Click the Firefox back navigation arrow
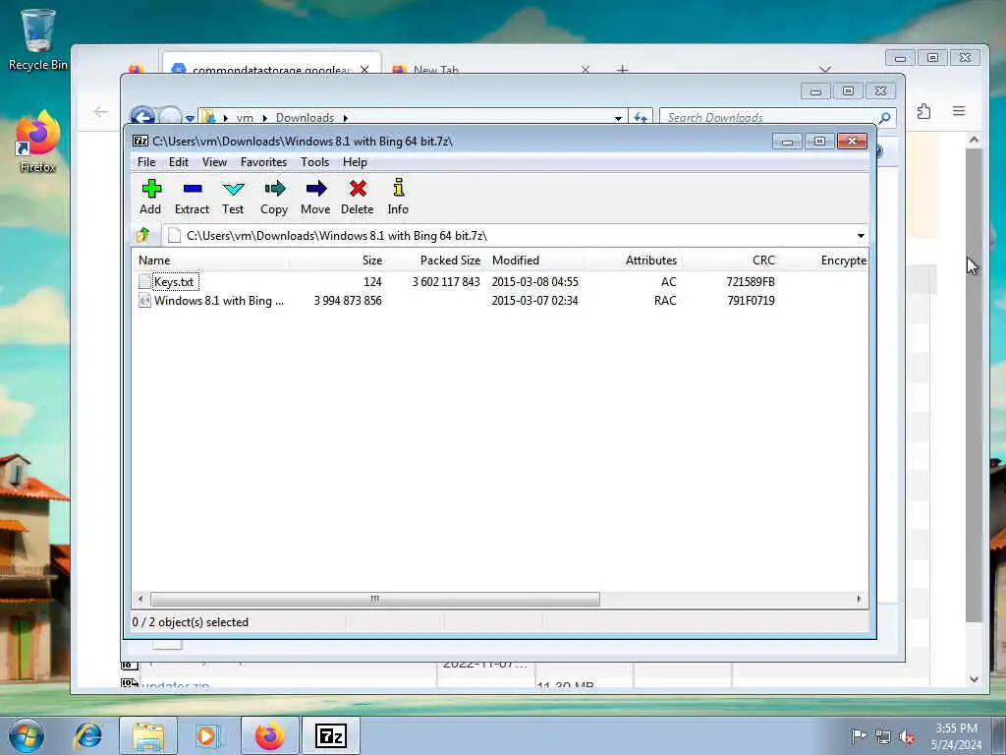The height and width of the screenshot is (755, 1006). coord(101,112)
